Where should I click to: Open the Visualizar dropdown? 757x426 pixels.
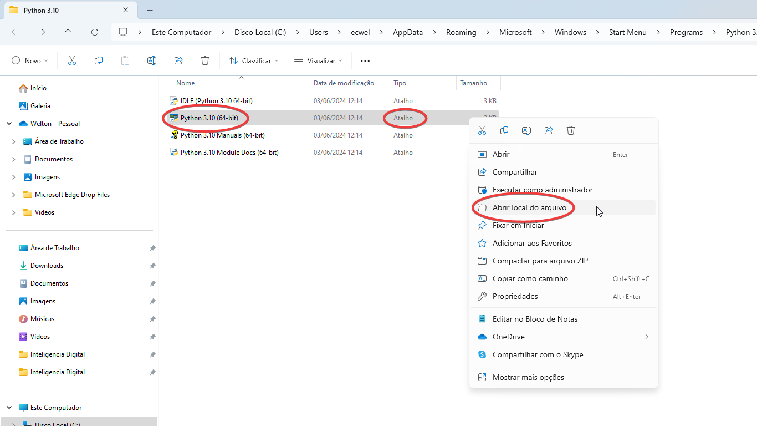318,60
